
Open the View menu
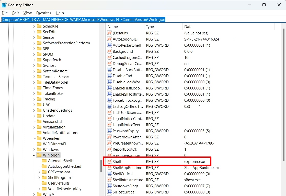point(28,13)
